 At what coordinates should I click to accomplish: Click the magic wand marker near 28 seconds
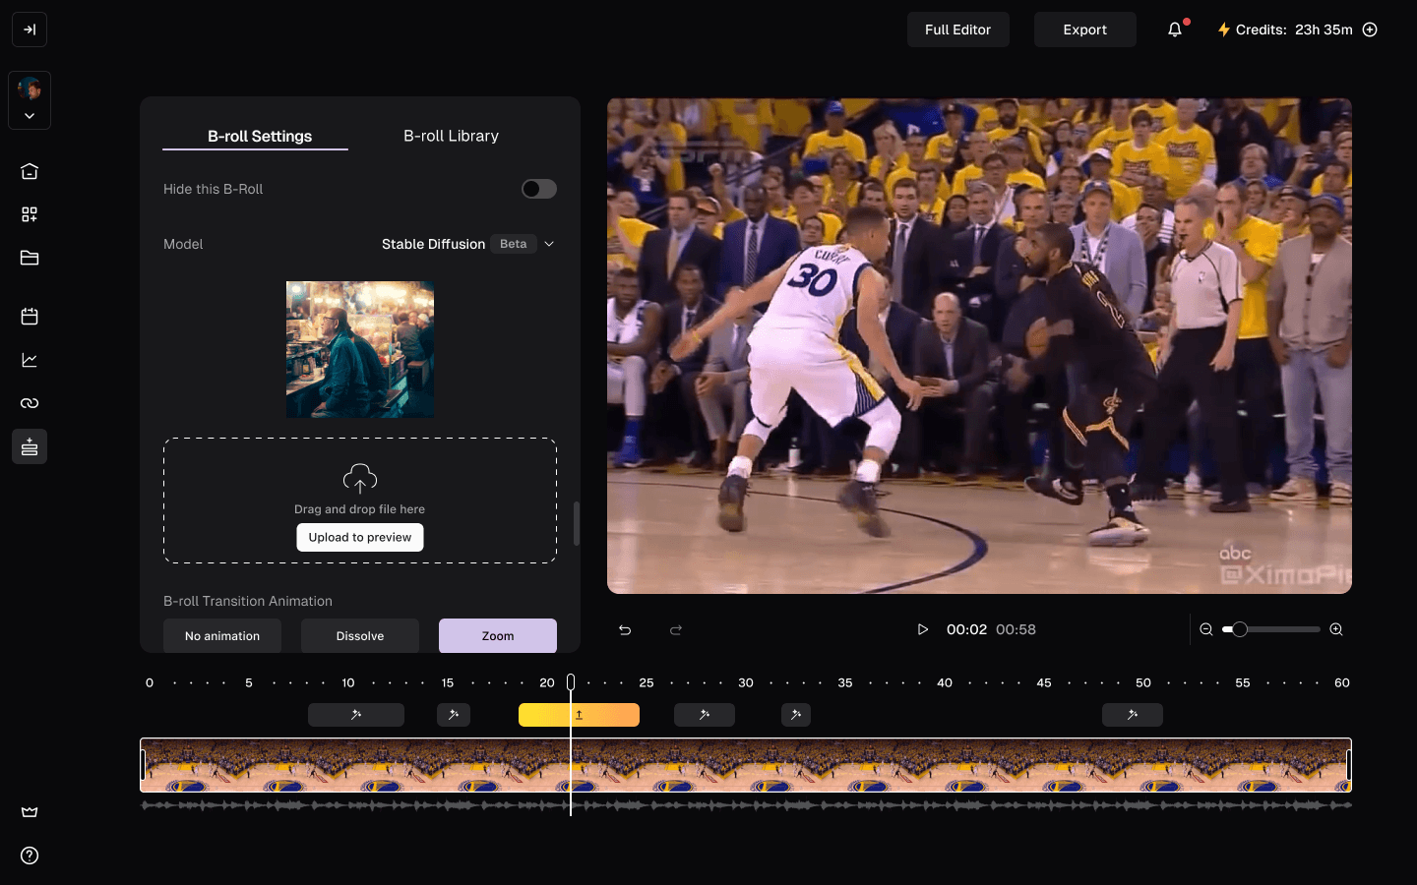[705, 715]
